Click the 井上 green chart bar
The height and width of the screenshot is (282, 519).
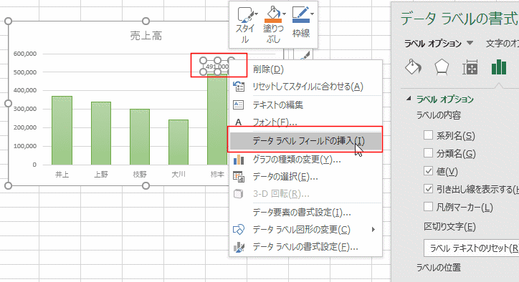(62, 130)
